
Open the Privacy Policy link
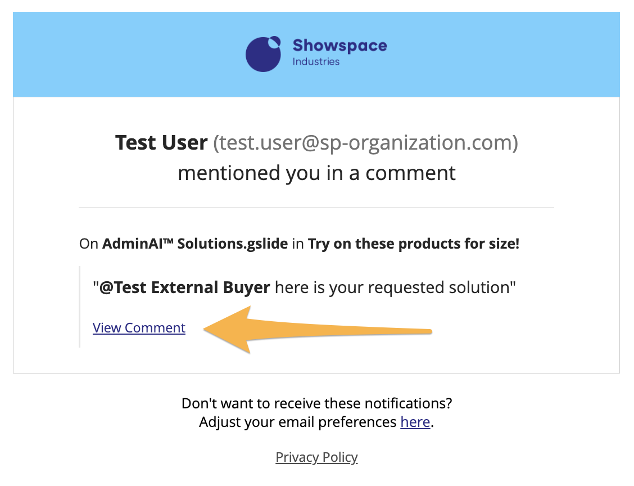point(316,457)
